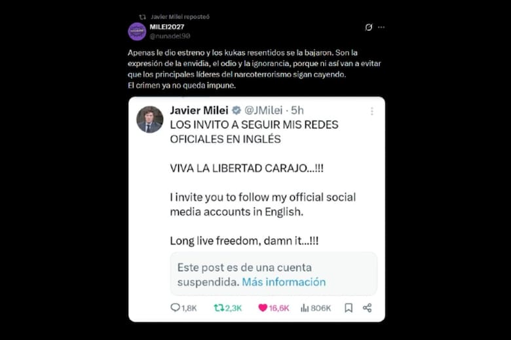Click the share icon on the post
The width and height of the screenshot is (511, 340).
click(367, 307)
